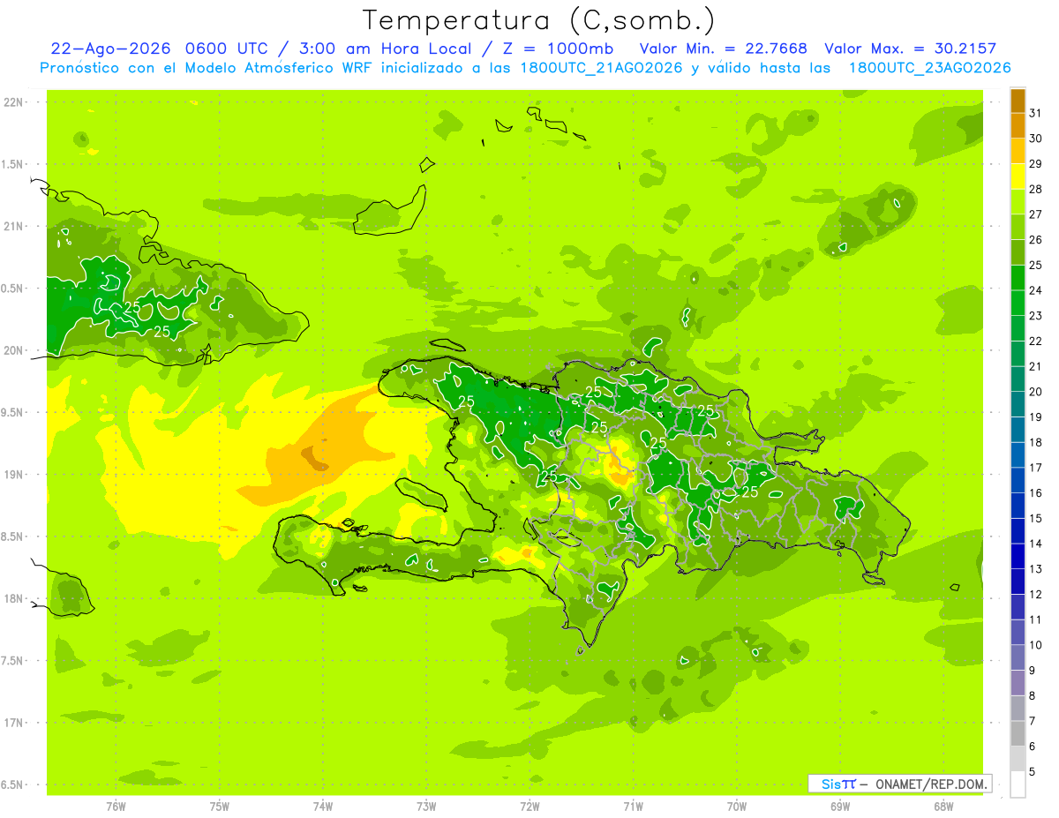Click the '0.5N' latitude axis label
Screen dimensions: 1059x818
point(13,289)
